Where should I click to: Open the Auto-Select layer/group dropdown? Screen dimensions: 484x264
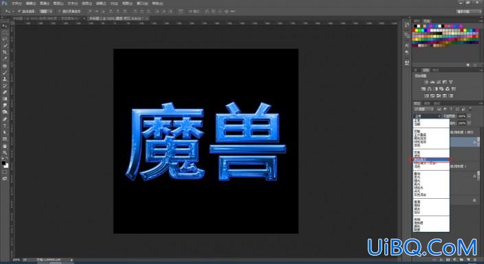(46, 11)
